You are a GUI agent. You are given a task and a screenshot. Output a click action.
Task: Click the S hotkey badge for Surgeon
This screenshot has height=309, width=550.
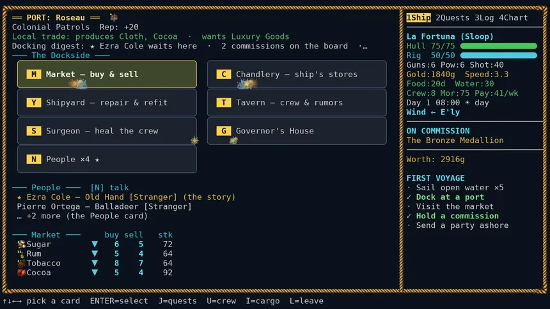click(x=34, y=131)
